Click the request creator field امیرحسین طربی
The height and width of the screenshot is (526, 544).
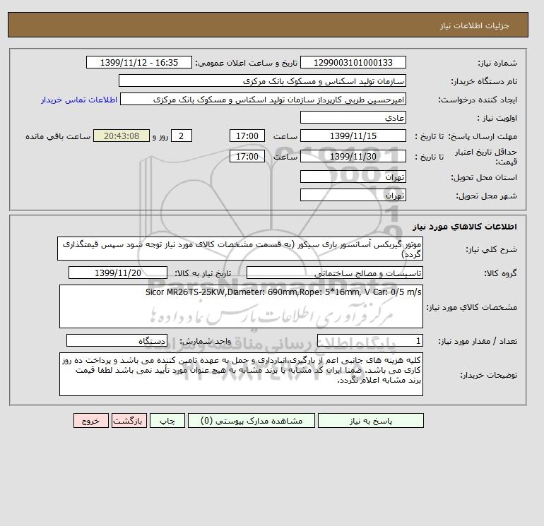[x=263, y=99]
